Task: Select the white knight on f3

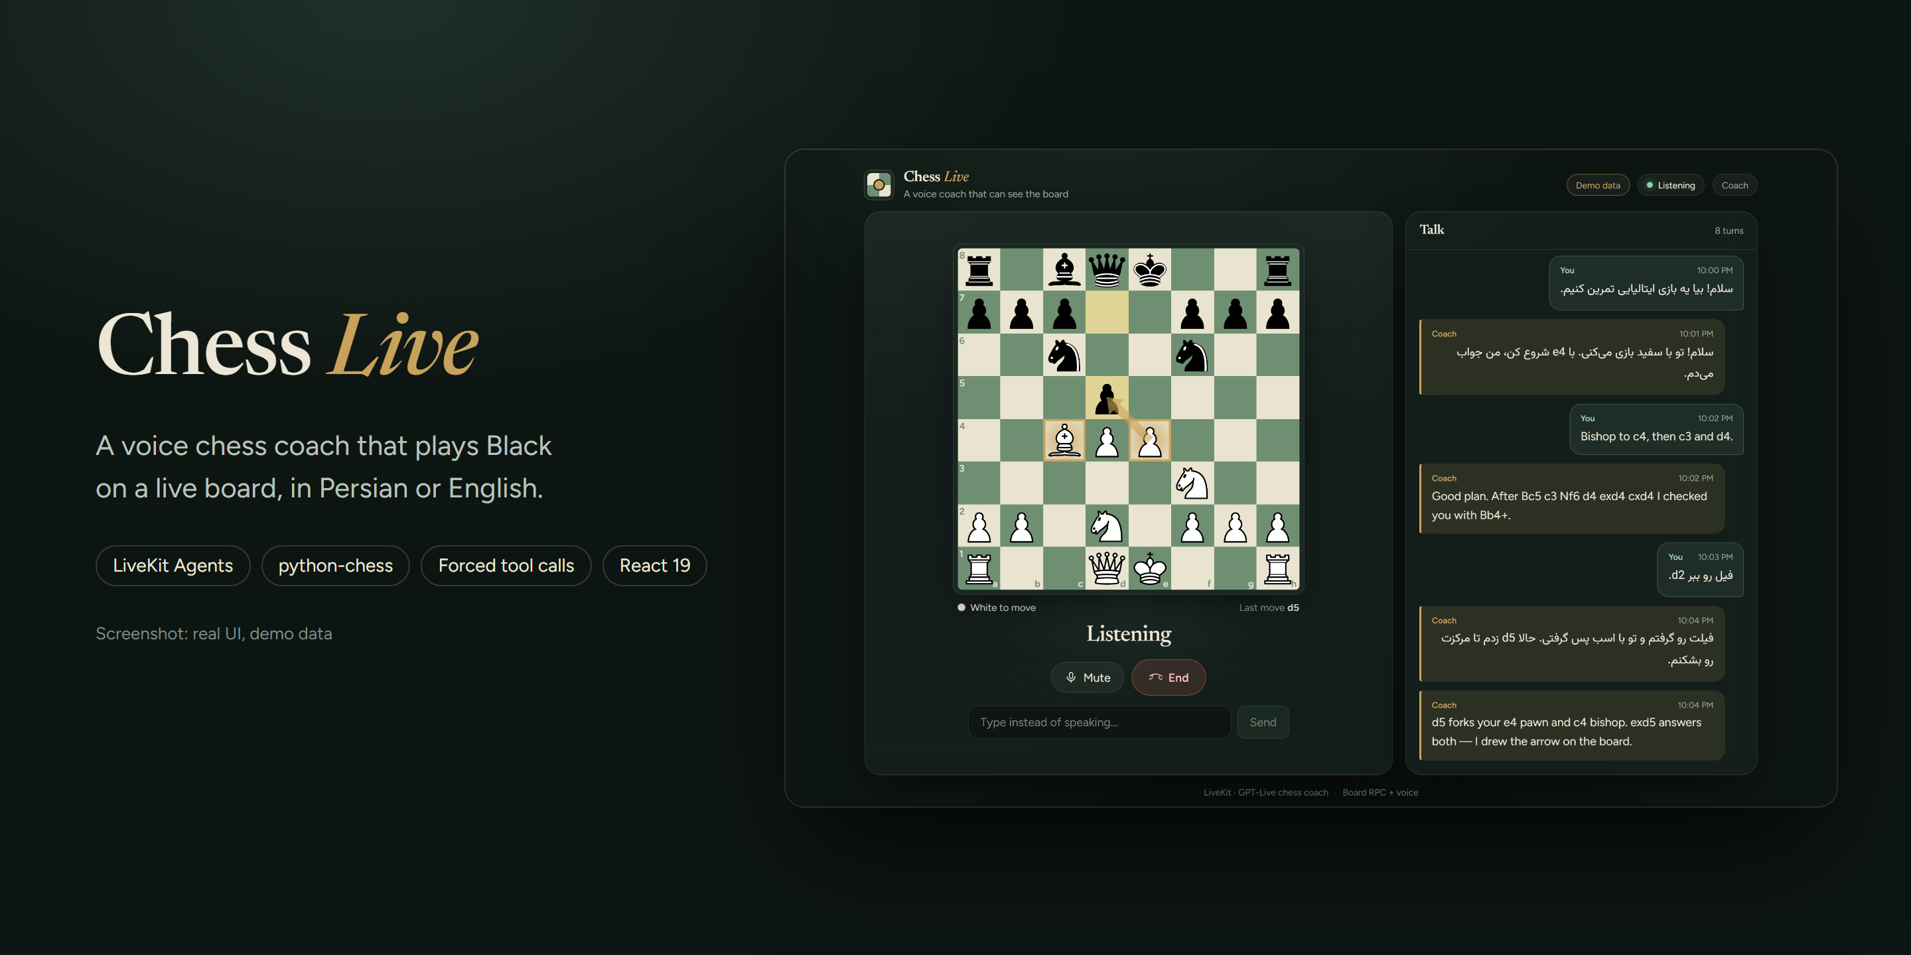Action: tap(1192, 483)
